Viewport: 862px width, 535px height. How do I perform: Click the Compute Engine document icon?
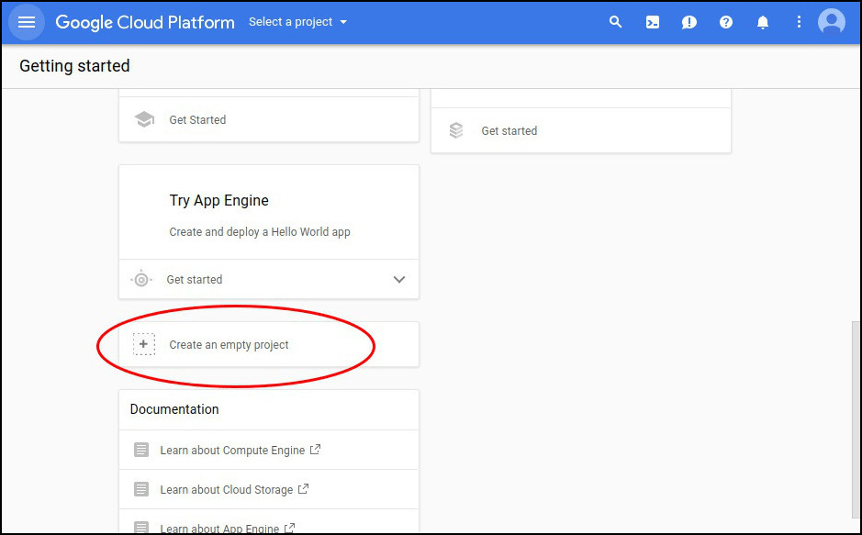click(141, 450)
